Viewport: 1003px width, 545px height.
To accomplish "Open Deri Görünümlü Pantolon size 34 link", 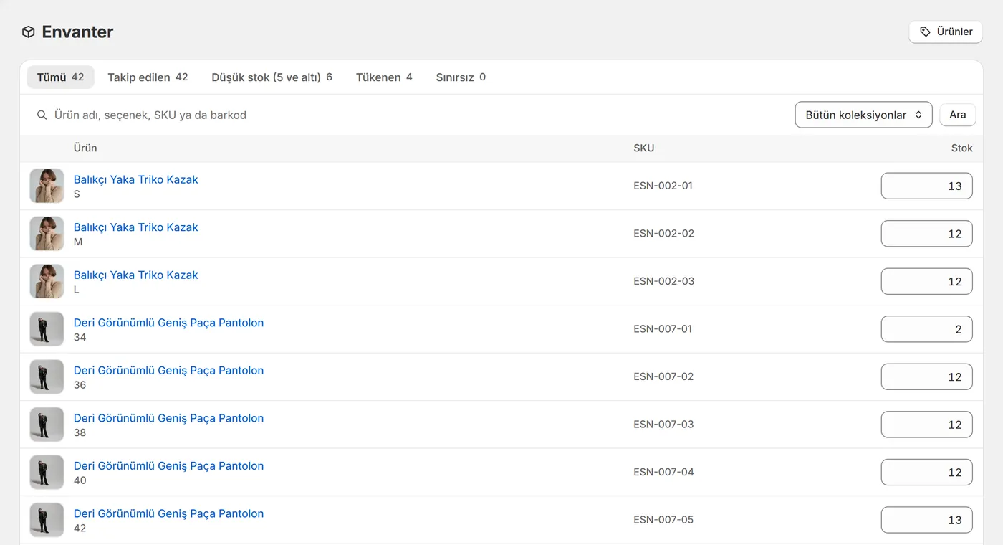I will click(168, 323).
